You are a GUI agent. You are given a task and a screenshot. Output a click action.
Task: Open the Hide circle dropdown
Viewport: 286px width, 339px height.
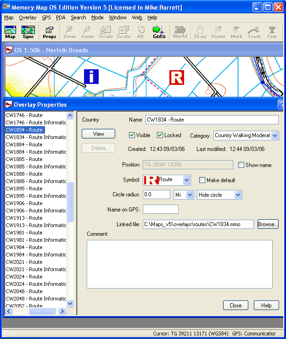point(238,195)
